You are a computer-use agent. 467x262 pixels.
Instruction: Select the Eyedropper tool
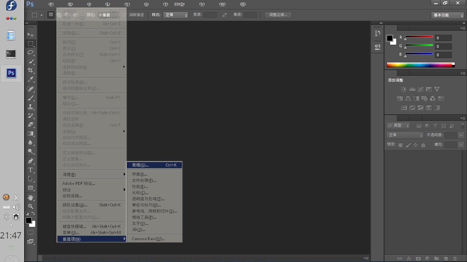30,79
